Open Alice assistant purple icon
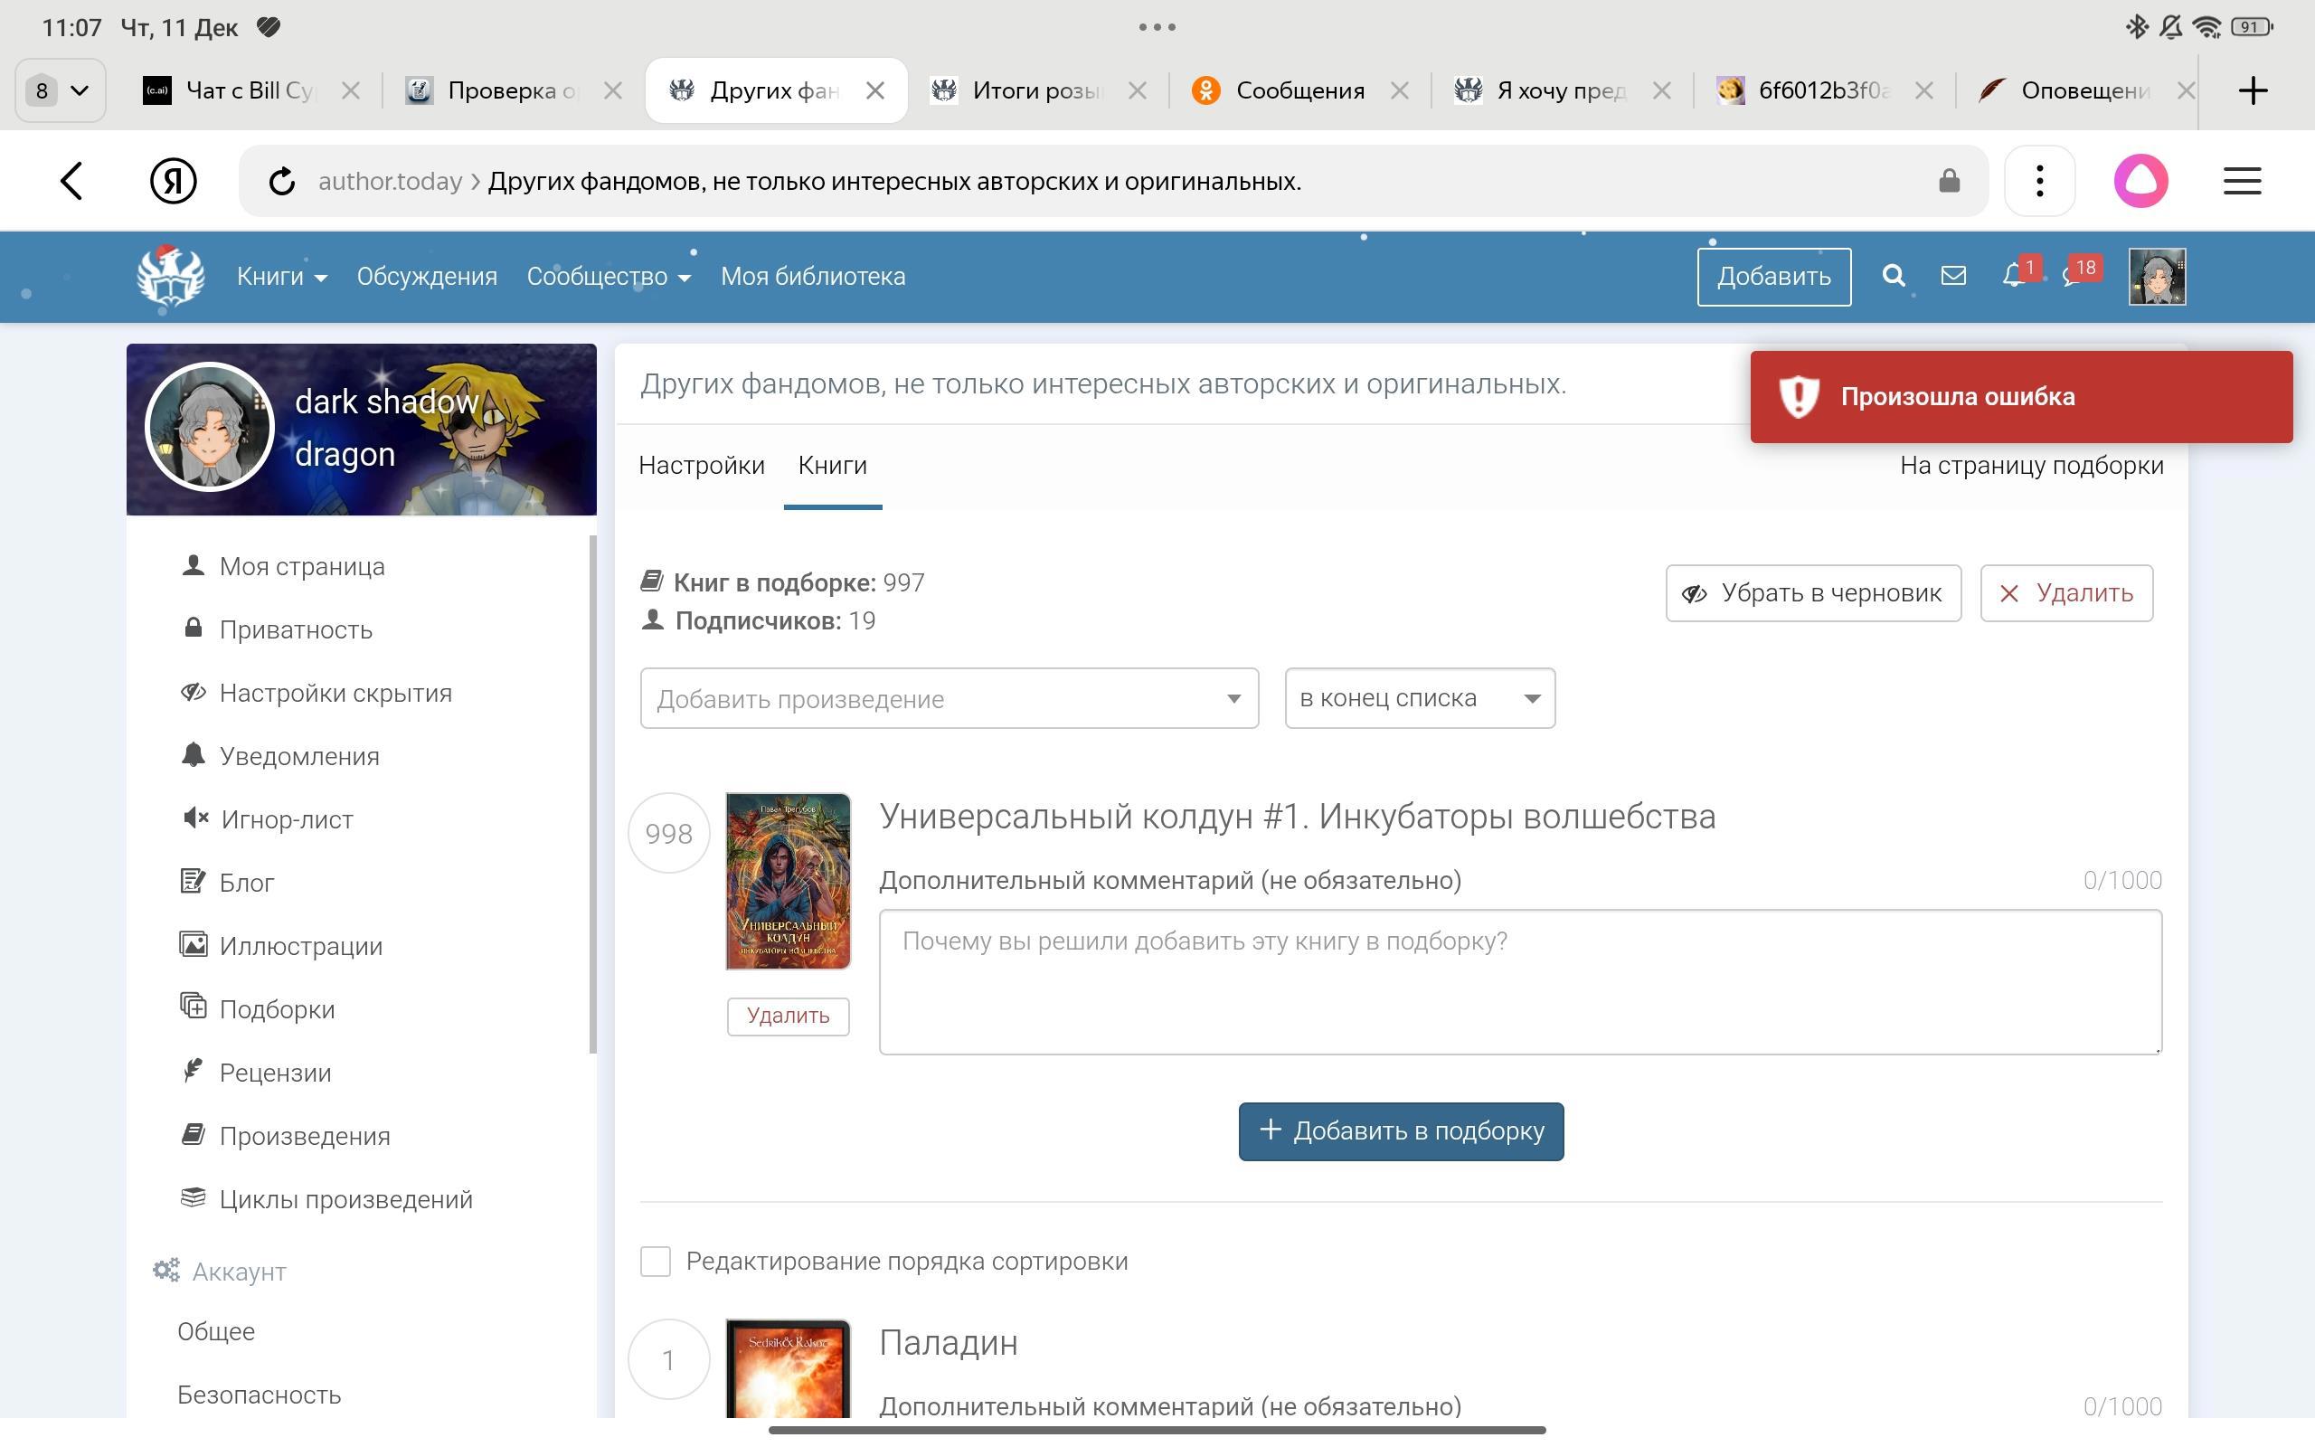The width and height of the screenshot is (2315, 1447). coord(2140,181)
